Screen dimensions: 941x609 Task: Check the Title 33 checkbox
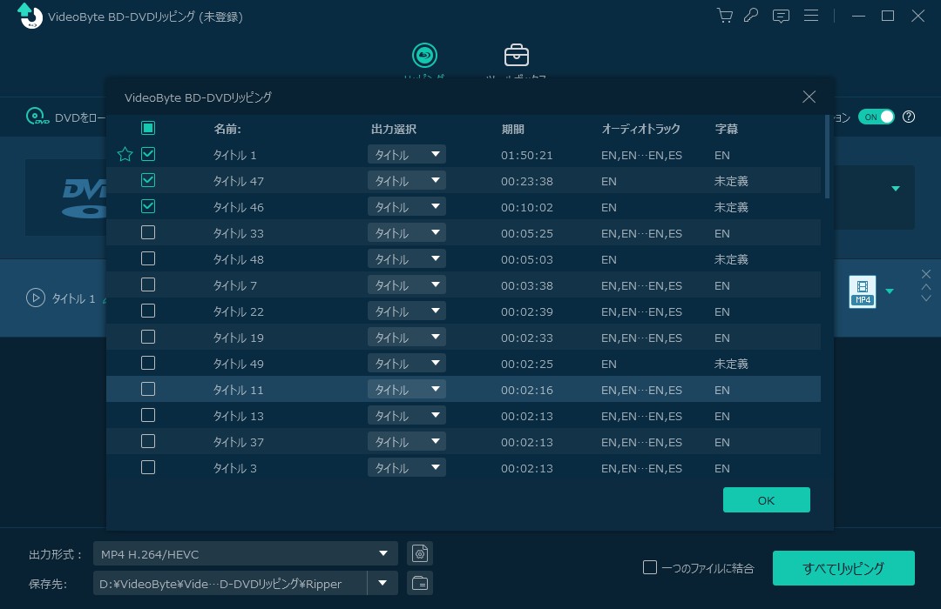click(148, 232)
